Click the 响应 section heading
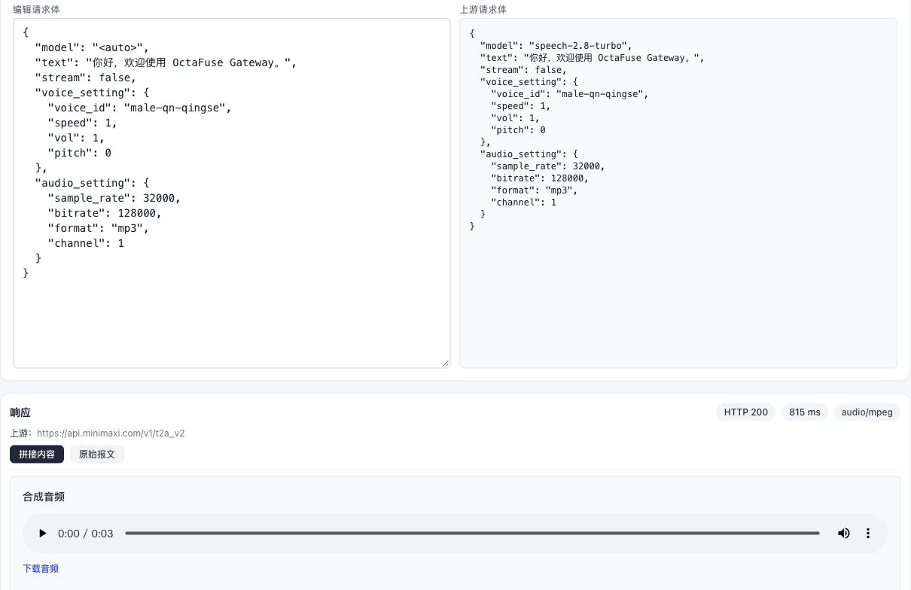911x590 pixels. point(20,412)
